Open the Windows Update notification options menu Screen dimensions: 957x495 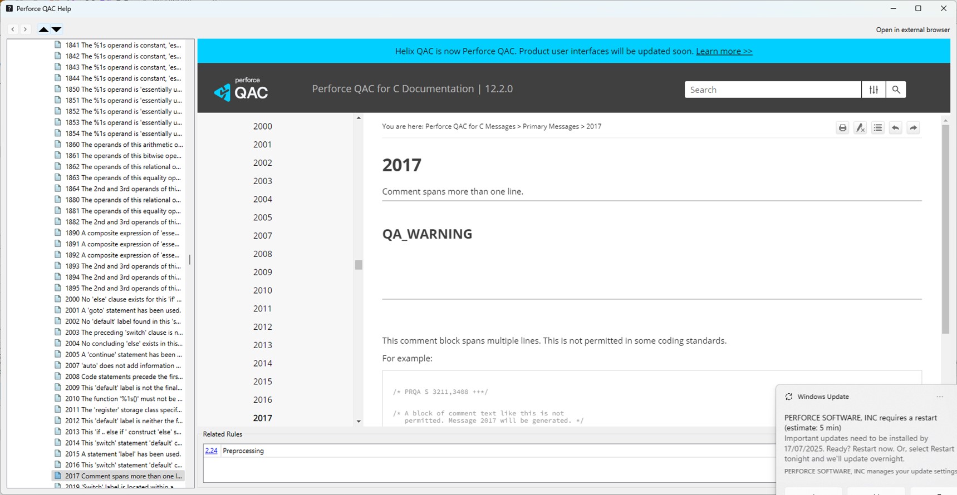click(x=940, y=397)
